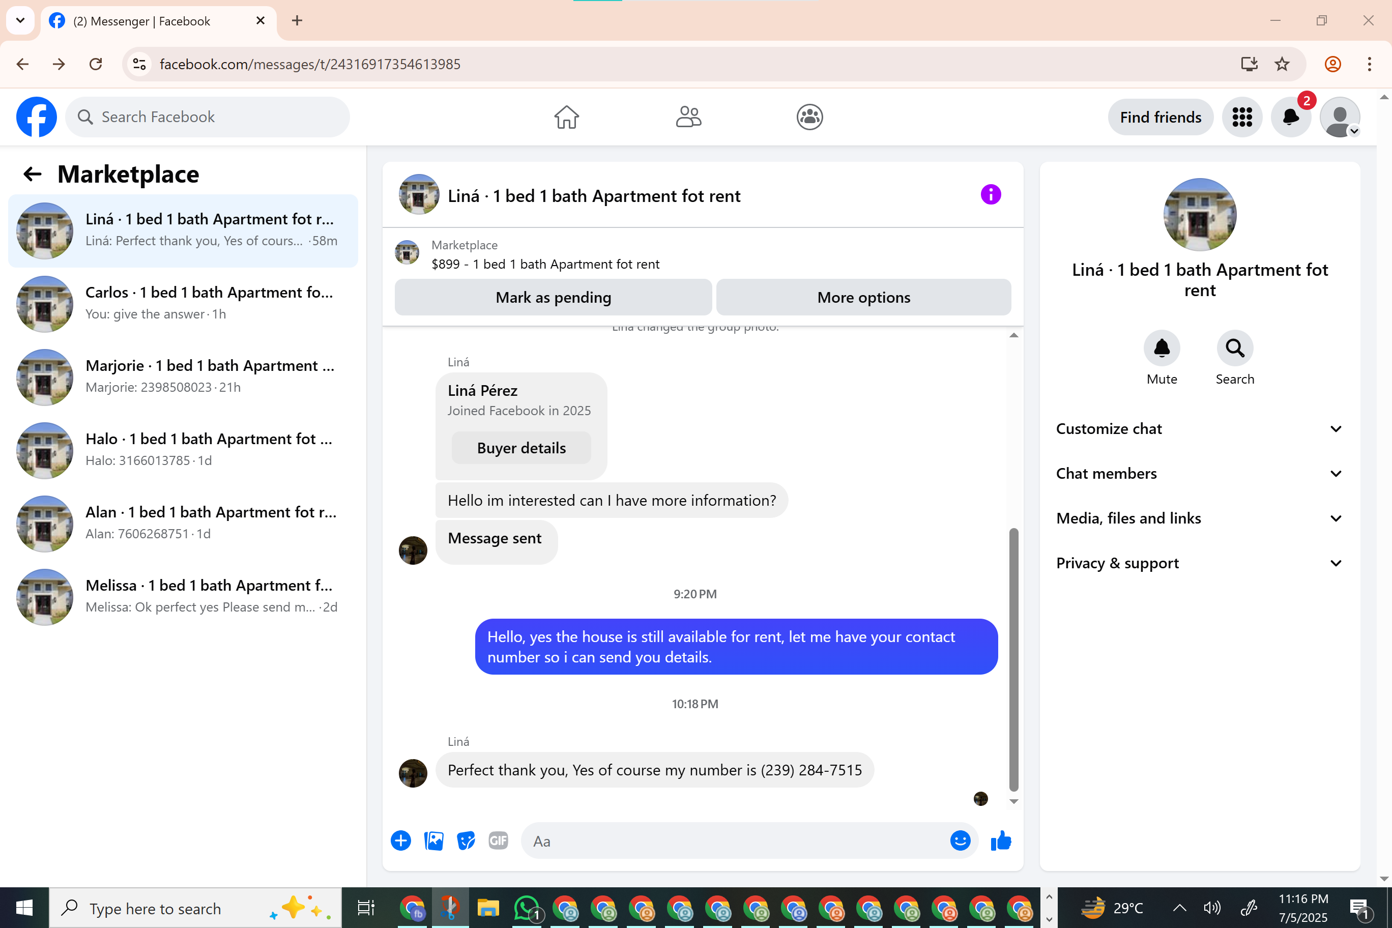The image size is (1392, 928).
Task: Open the sticker chooser icon
Action: [466, 840]
